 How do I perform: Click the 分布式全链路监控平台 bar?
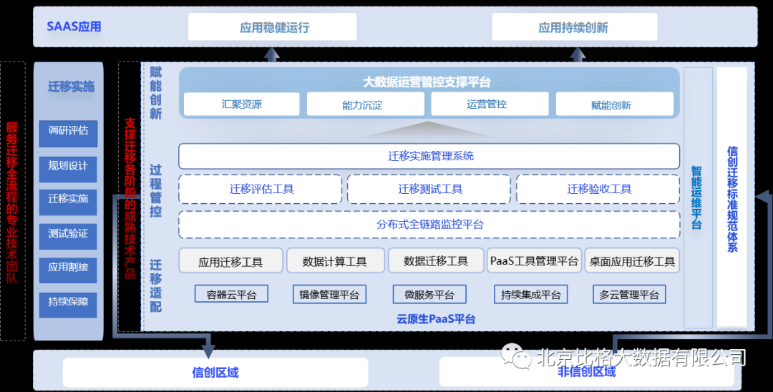tap(429, 225)
